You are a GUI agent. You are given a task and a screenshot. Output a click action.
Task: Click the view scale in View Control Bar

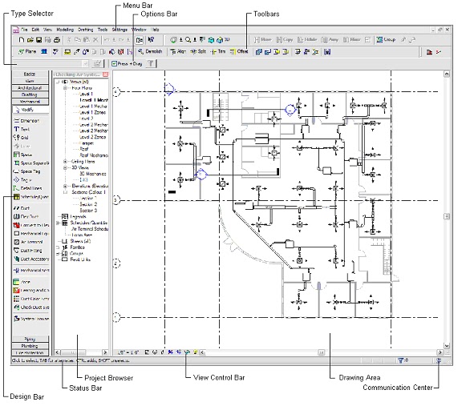point(128,352)
